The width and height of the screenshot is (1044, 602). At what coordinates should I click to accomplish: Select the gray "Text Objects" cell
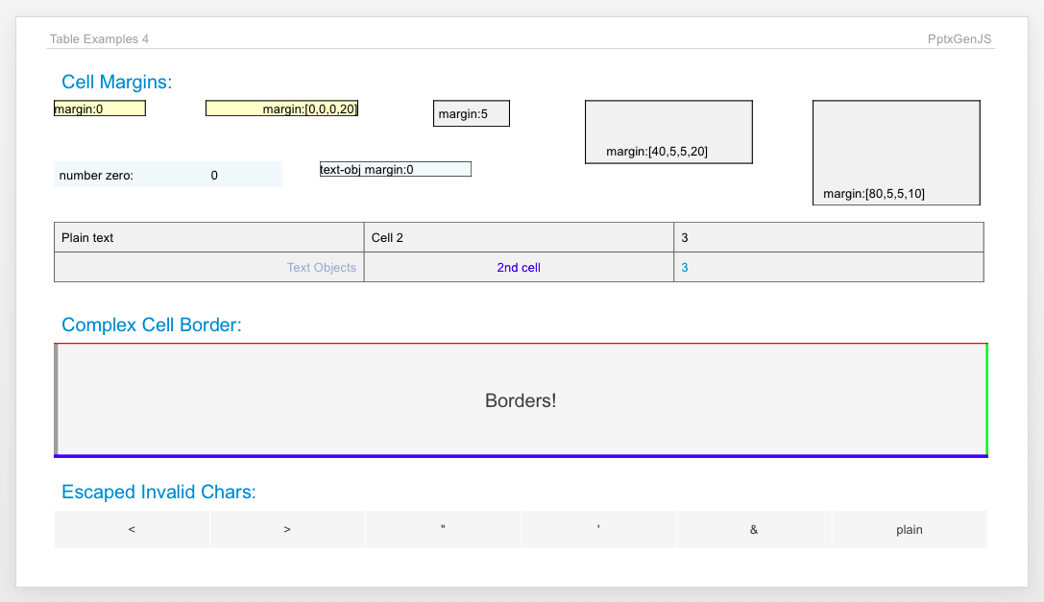click(208, 267)
